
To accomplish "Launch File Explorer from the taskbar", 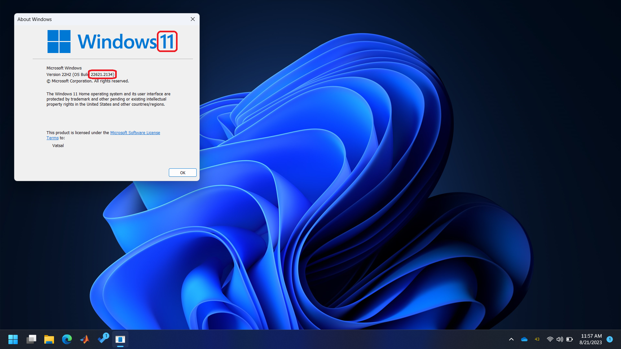I will (49, 339).
